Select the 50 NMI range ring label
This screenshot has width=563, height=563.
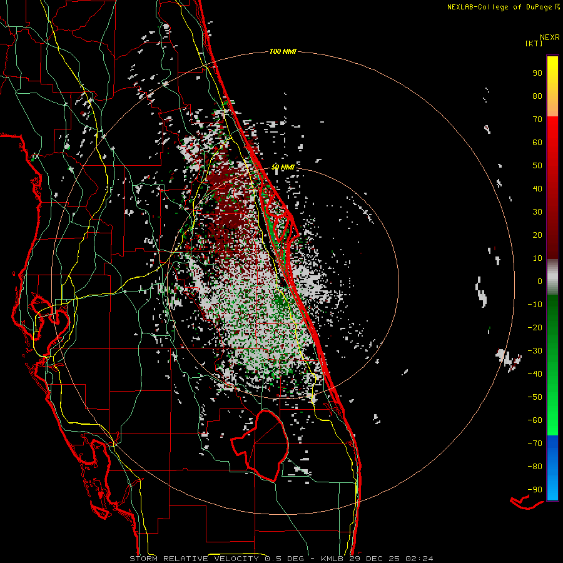(283, 167)
